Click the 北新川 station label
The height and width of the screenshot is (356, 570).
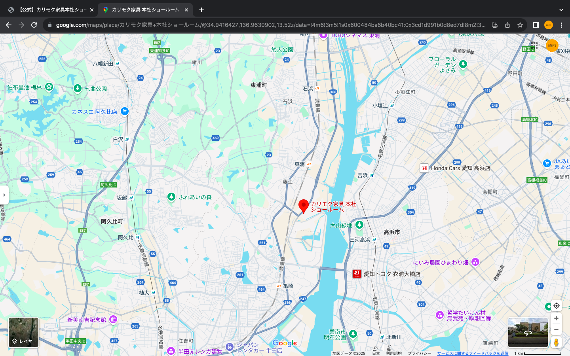[394, 337]
